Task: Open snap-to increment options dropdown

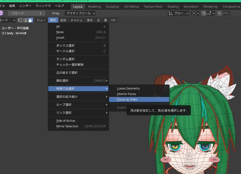Action: 211,13
